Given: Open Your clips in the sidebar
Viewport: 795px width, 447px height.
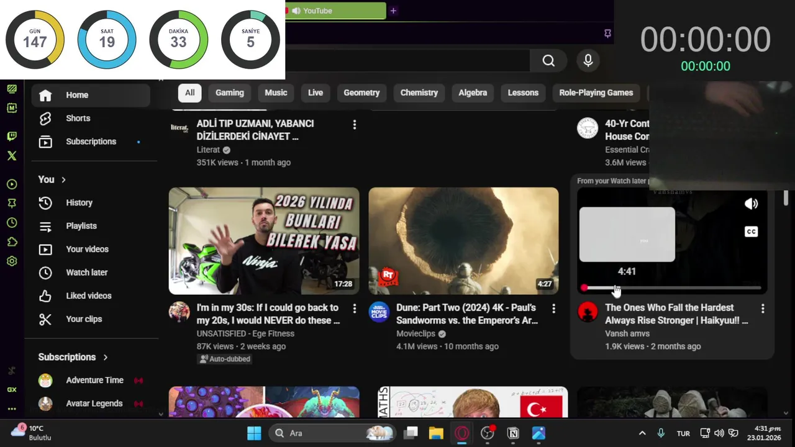Looking at the screenshot, I should tap(91, 319).
